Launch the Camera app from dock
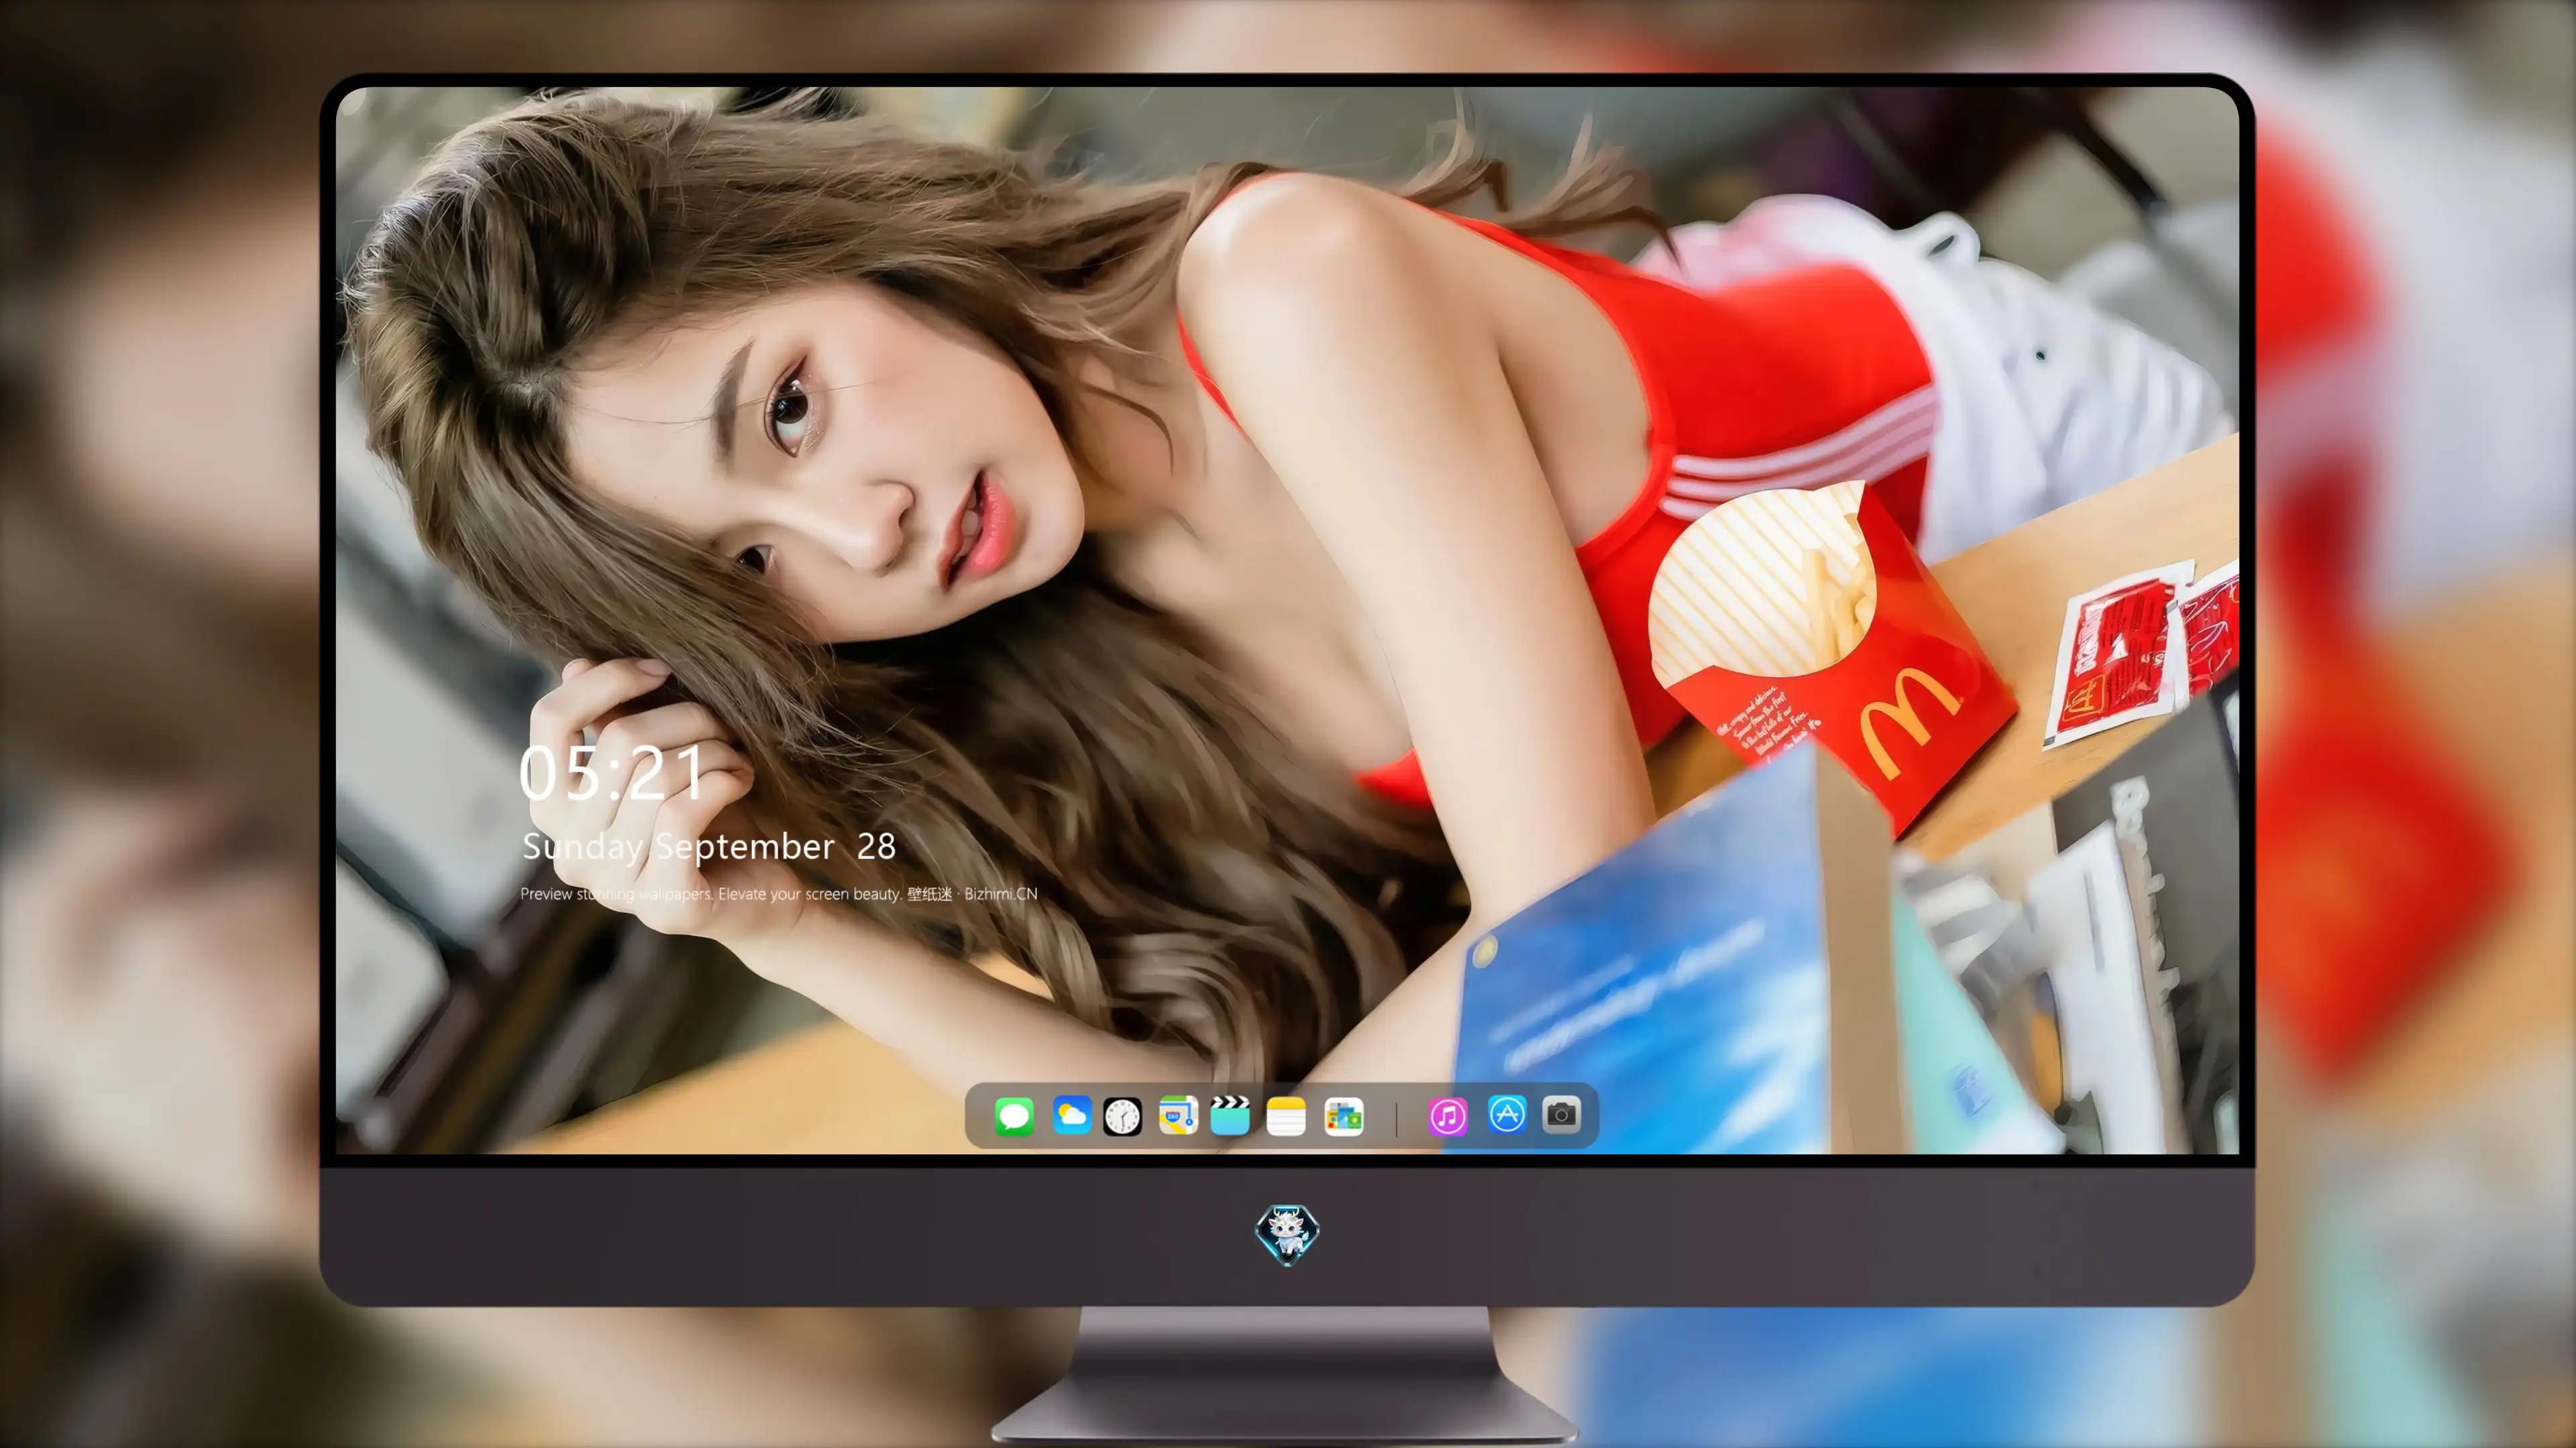 click(1561, 1114)
